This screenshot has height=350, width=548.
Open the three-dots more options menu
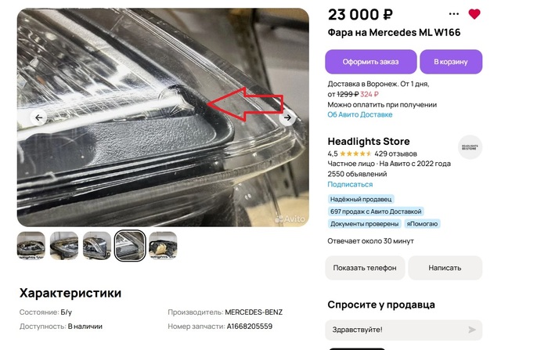pos(454,14)
